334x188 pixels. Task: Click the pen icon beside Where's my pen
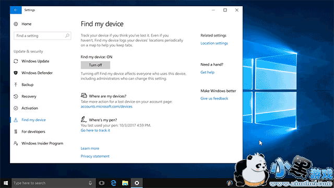83,119
